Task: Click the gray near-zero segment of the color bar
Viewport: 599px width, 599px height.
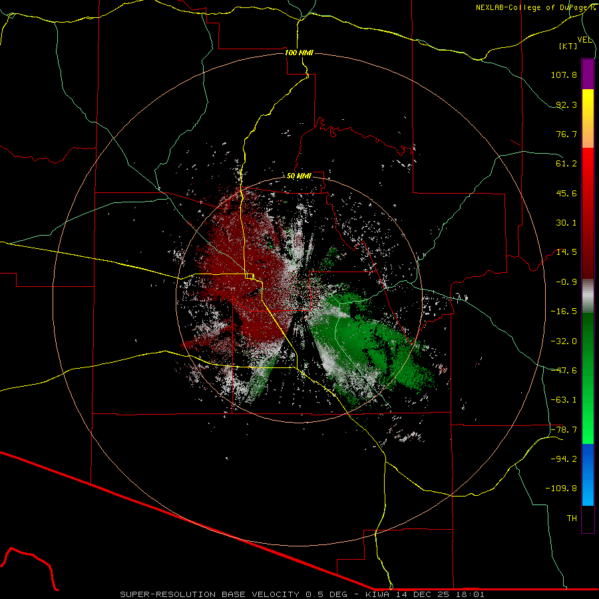Action: tap(588, 296)
